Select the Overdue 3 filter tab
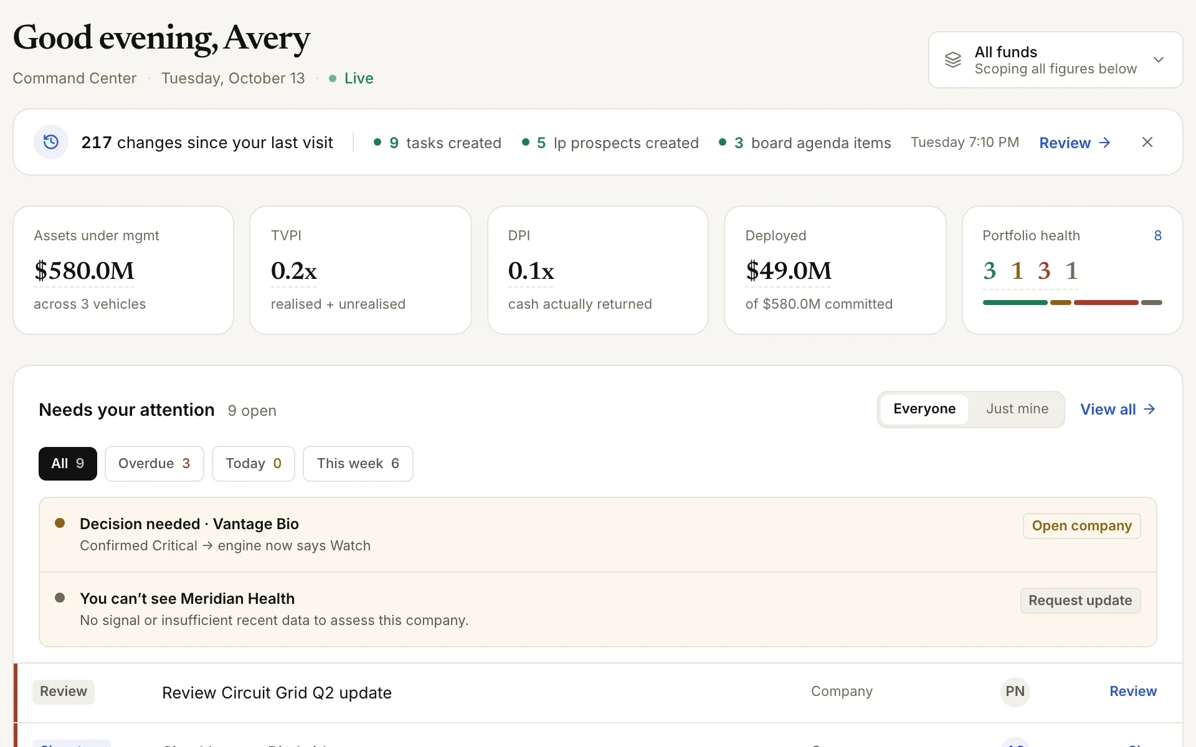This screenshot has width=1196, height=747. tap(154, 464)
